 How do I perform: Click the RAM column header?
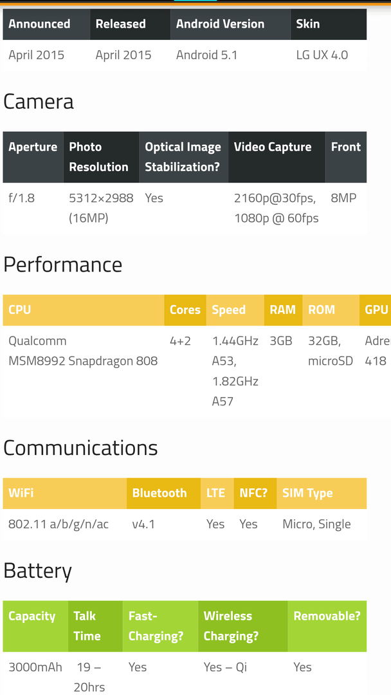click(284, 310)
